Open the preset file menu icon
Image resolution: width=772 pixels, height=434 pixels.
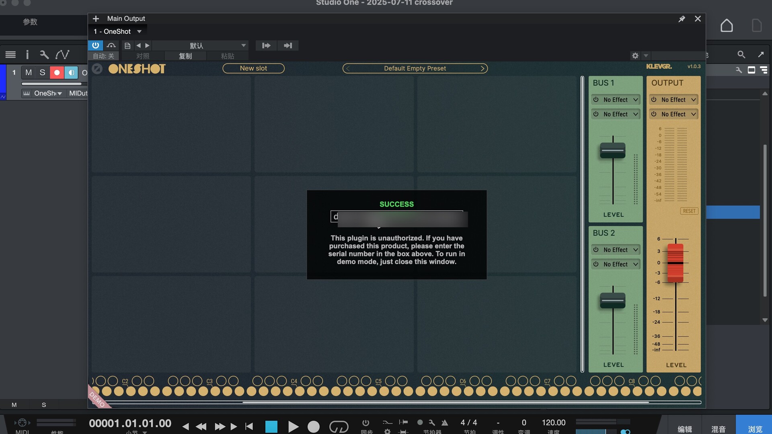[x=127, y=45]
